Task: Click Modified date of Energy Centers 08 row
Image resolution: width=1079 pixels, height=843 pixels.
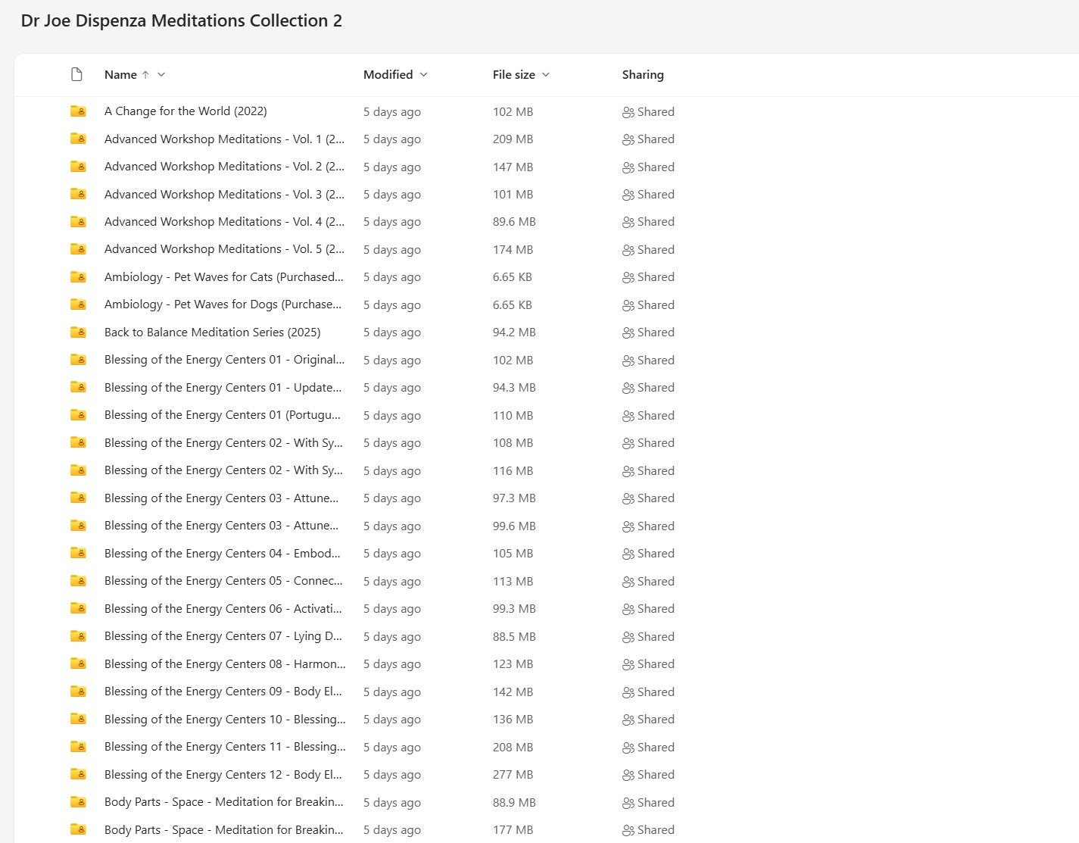Action: 392,664
